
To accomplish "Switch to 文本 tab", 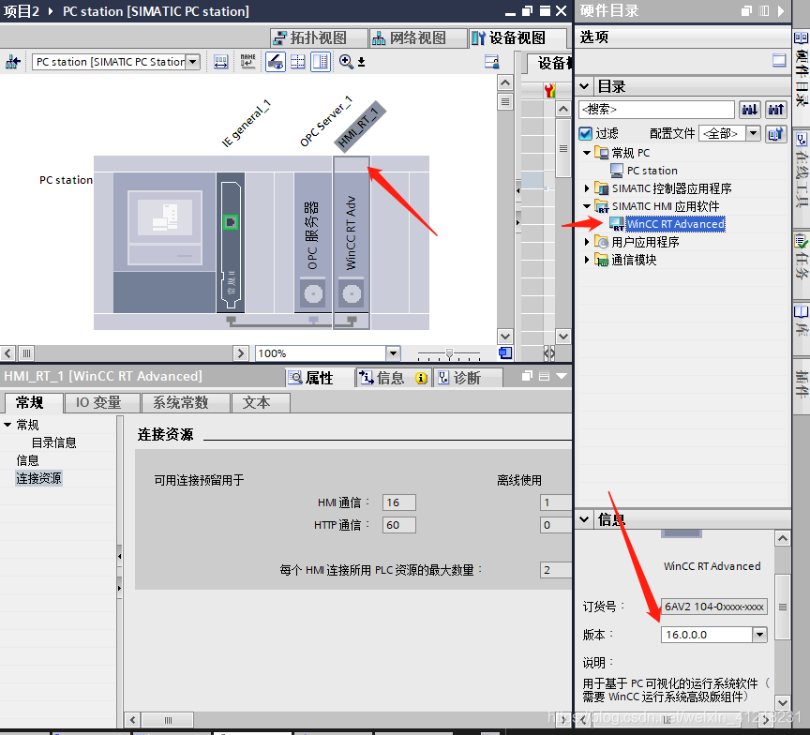I will [261, 402].
